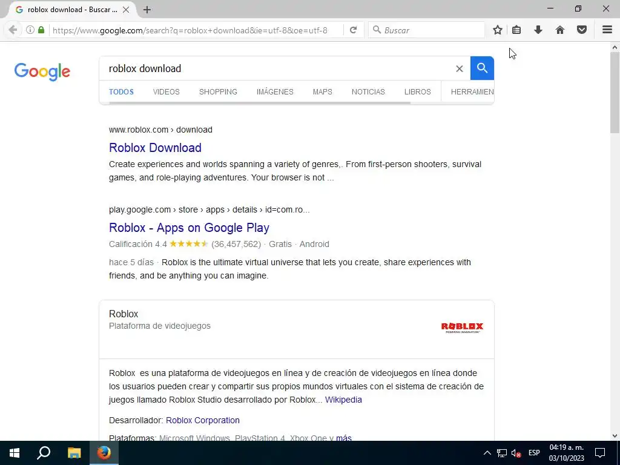Viewport: 620px width, 465px height.
Task: Open site information icon in address bar
Action: 30,30
